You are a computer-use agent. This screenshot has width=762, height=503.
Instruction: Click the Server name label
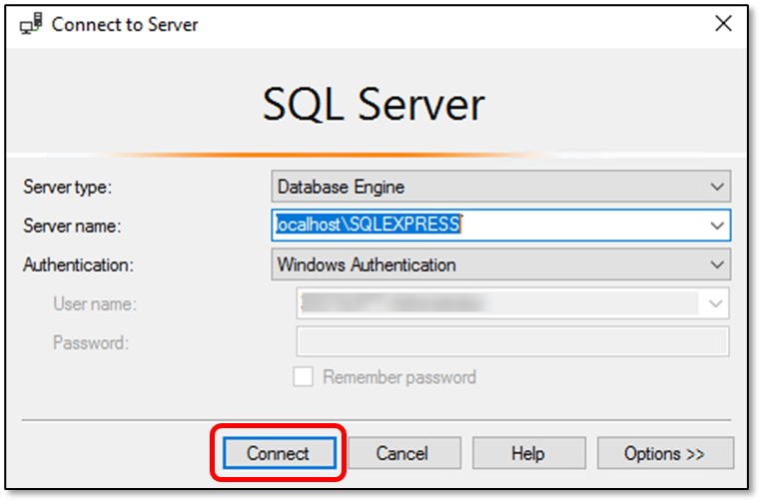tap(72, 227)
